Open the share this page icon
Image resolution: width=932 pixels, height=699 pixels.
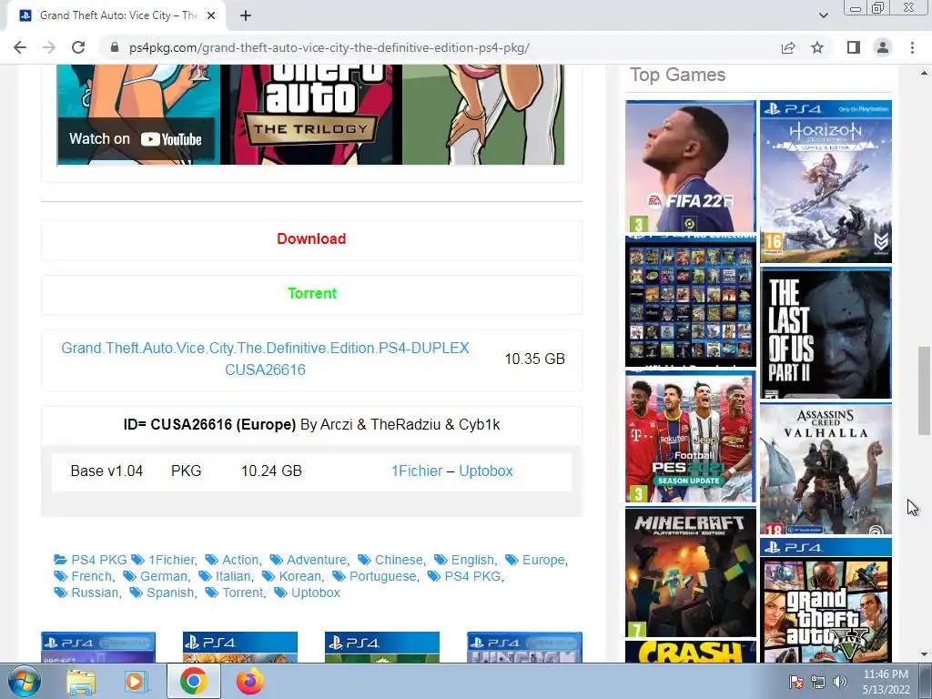click(788, 47)
